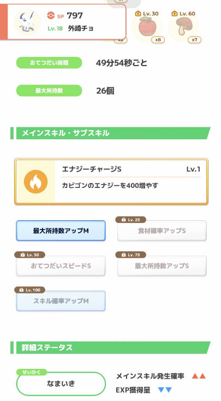The height and width of the screenshot is (401, 221).
Task: Tap the Lv. 50 locked badge
Action: [x=30, y=255]
